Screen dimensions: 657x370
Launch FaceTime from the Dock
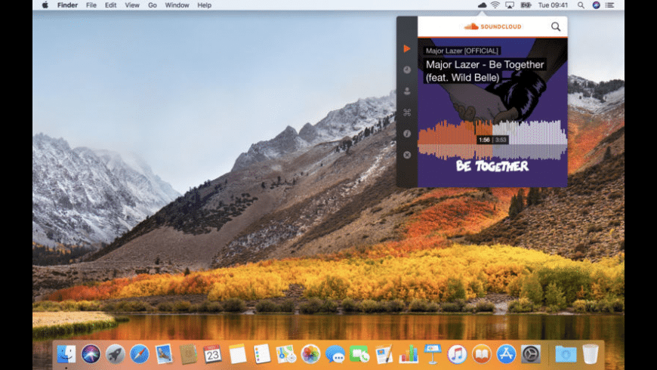pos(359,354)
